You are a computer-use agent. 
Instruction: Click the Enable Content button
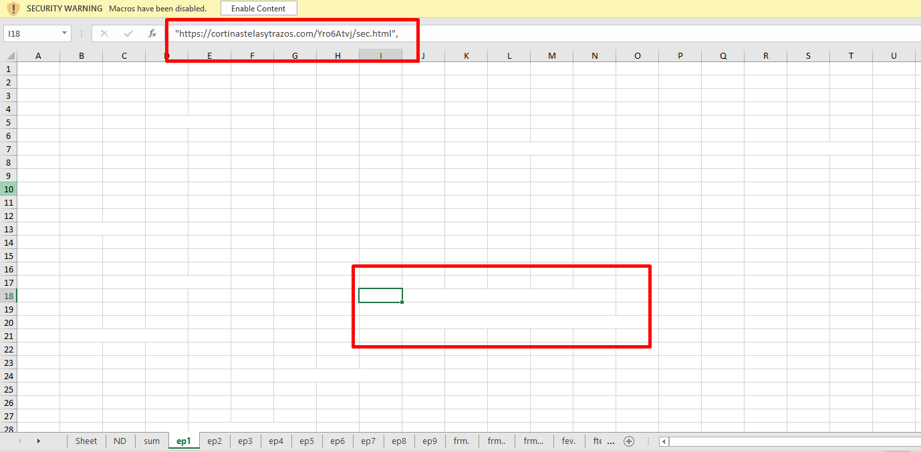[x=259, y=9]
